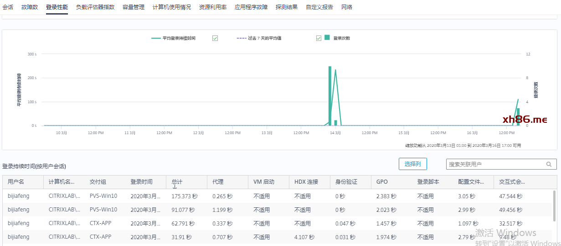Toggle the 登录次数 checkbox
This screenshot has width=561, height=246.
click(319, 38)
